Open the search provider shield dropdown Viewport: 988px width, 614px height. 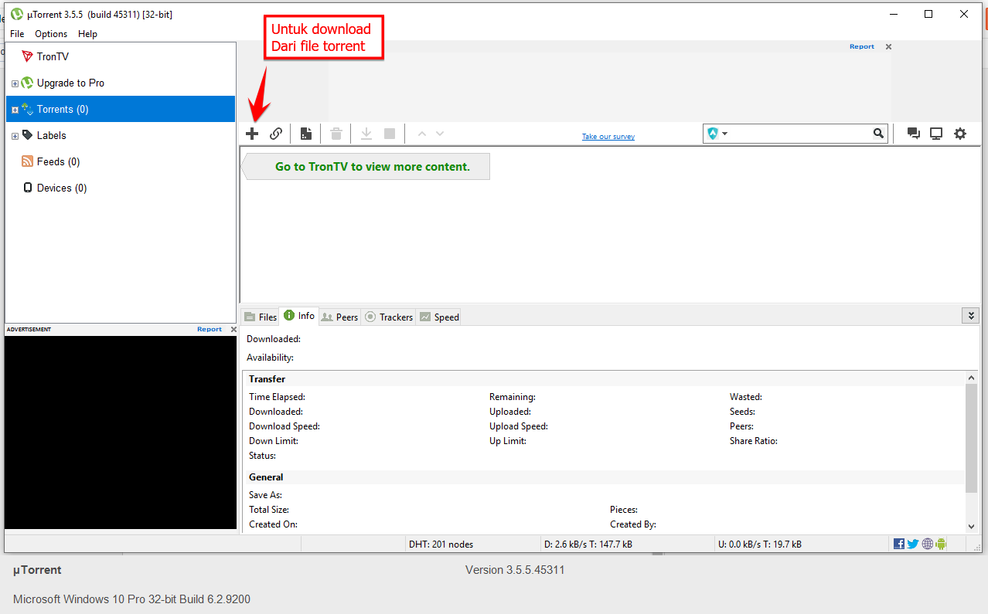click(717, 134)
